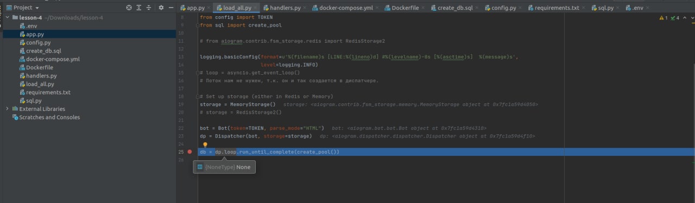Click the green typo check count
Screen dimensions: 695x203
675,18
